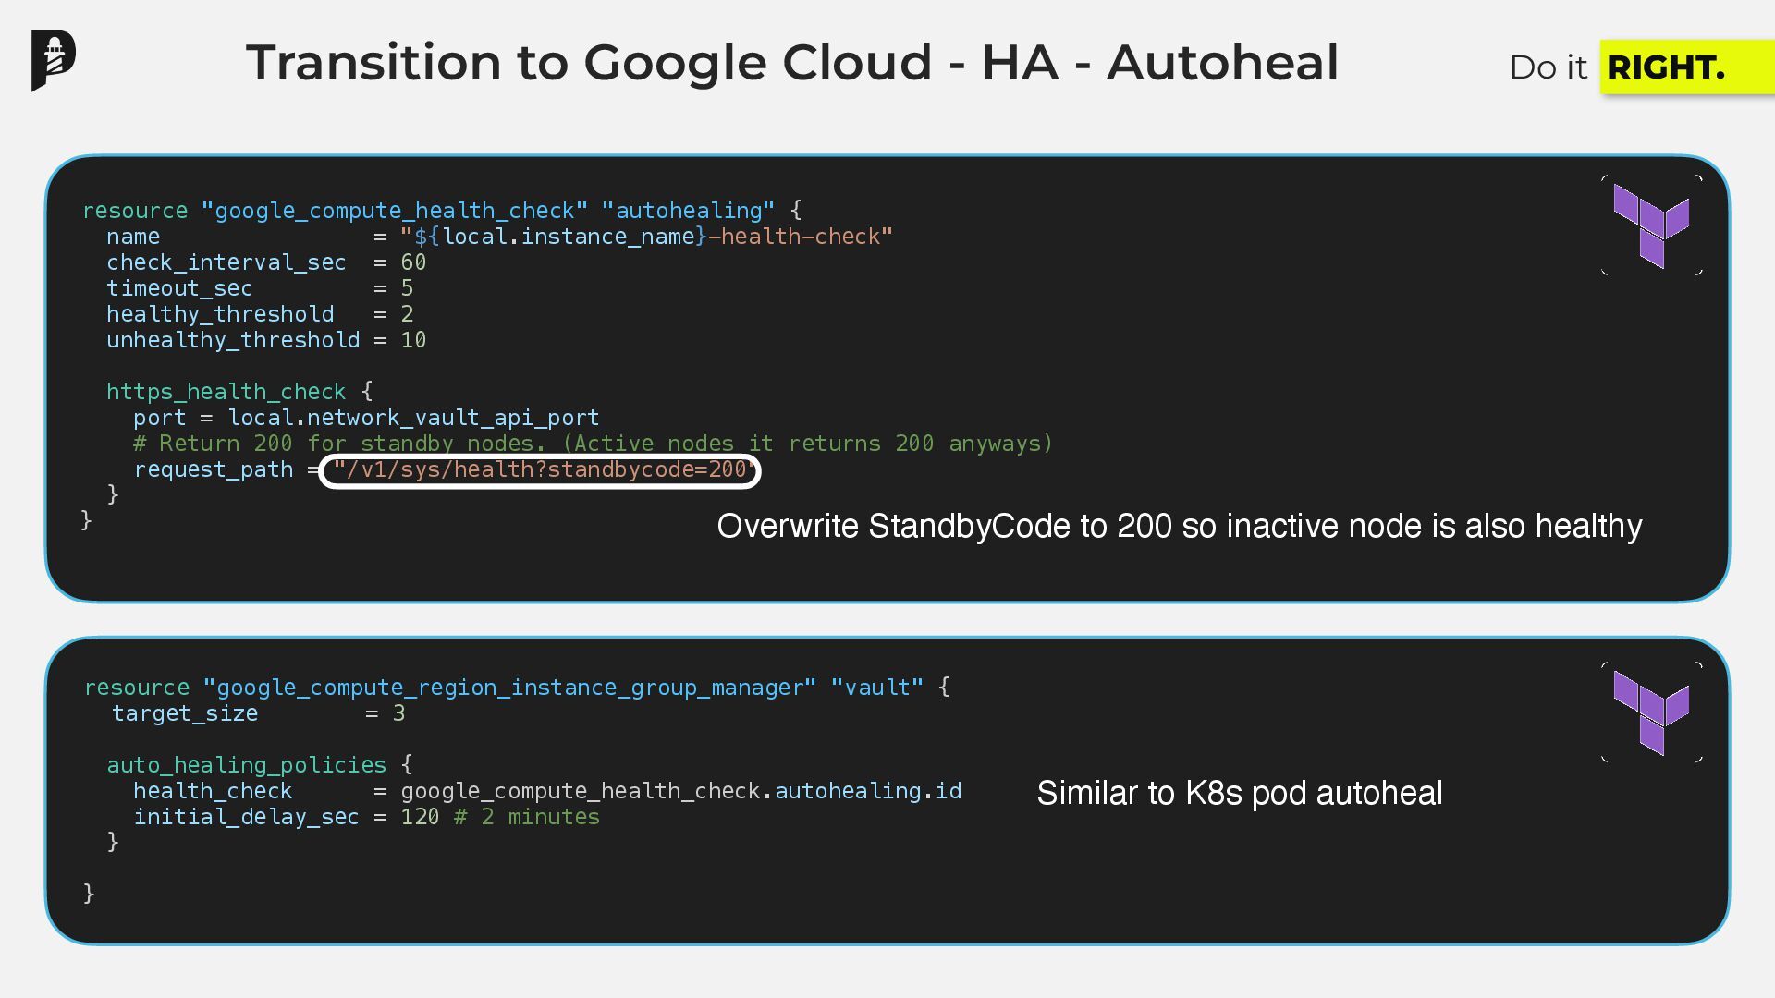The width and height of the screenshot is (1775, 998).
Task: Click the autohealing.id reference
Action: 867,791
